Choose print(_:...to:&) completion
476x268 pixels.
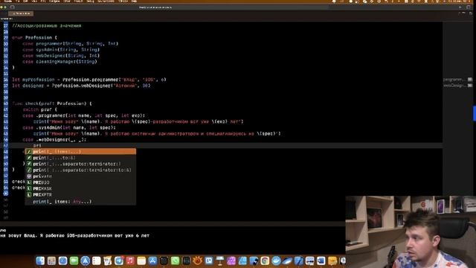pyautogui.click(x=80, y=158)
